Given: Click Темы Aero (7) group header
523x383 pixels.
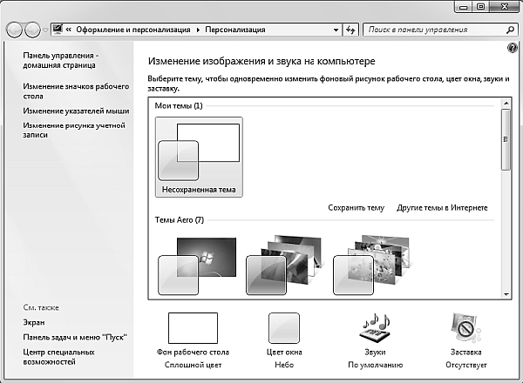Looking at the screenshot, I should (x=179, y=220).
